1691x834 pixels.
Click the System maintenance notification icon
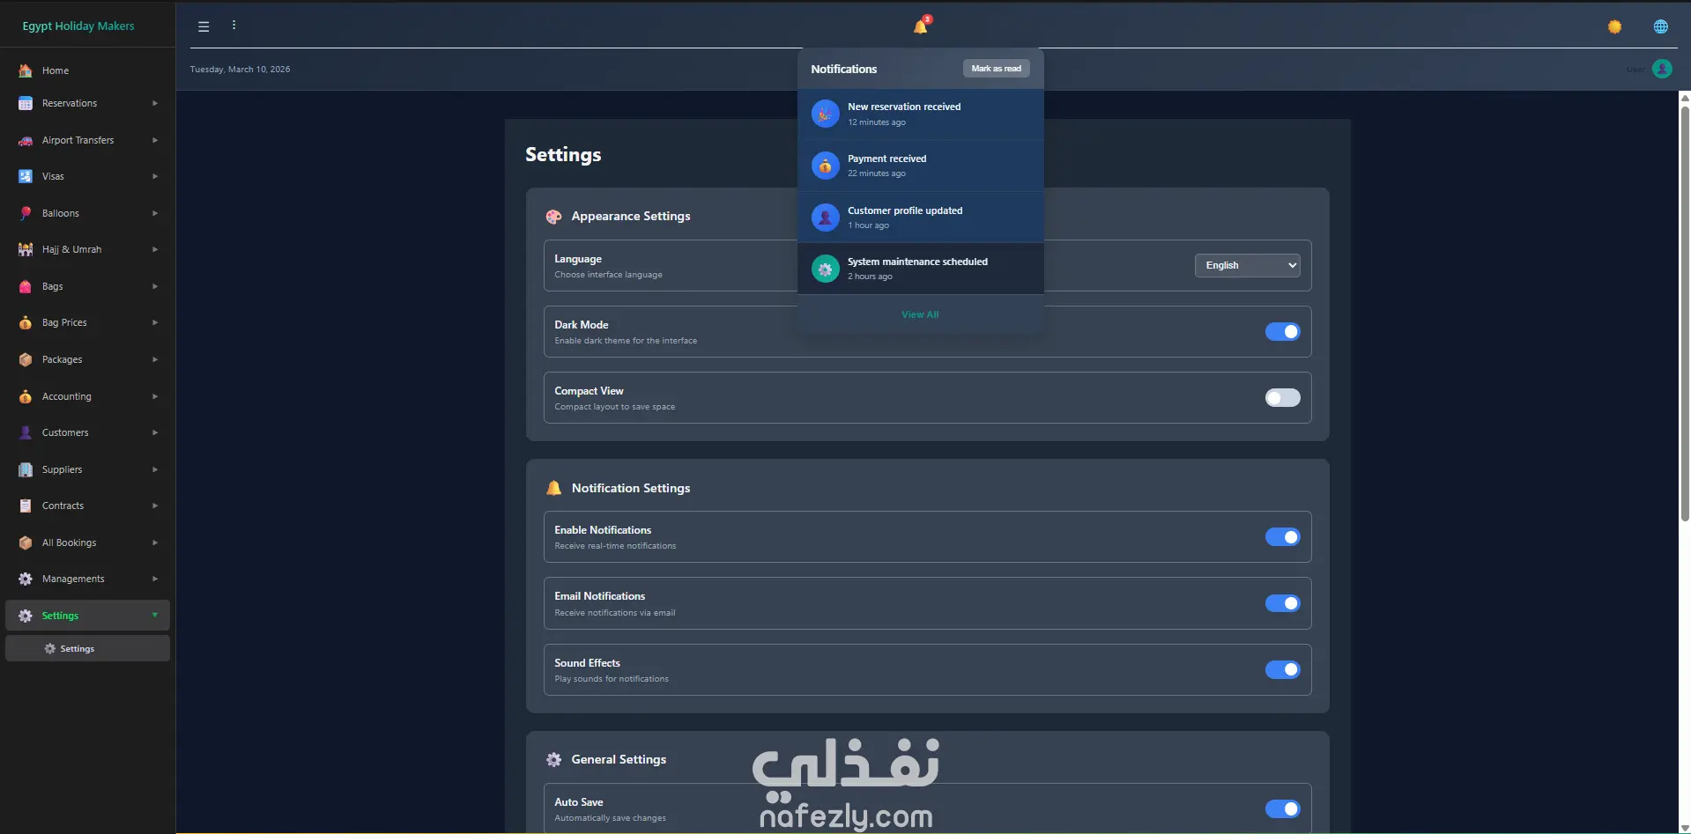coord(825,269)
